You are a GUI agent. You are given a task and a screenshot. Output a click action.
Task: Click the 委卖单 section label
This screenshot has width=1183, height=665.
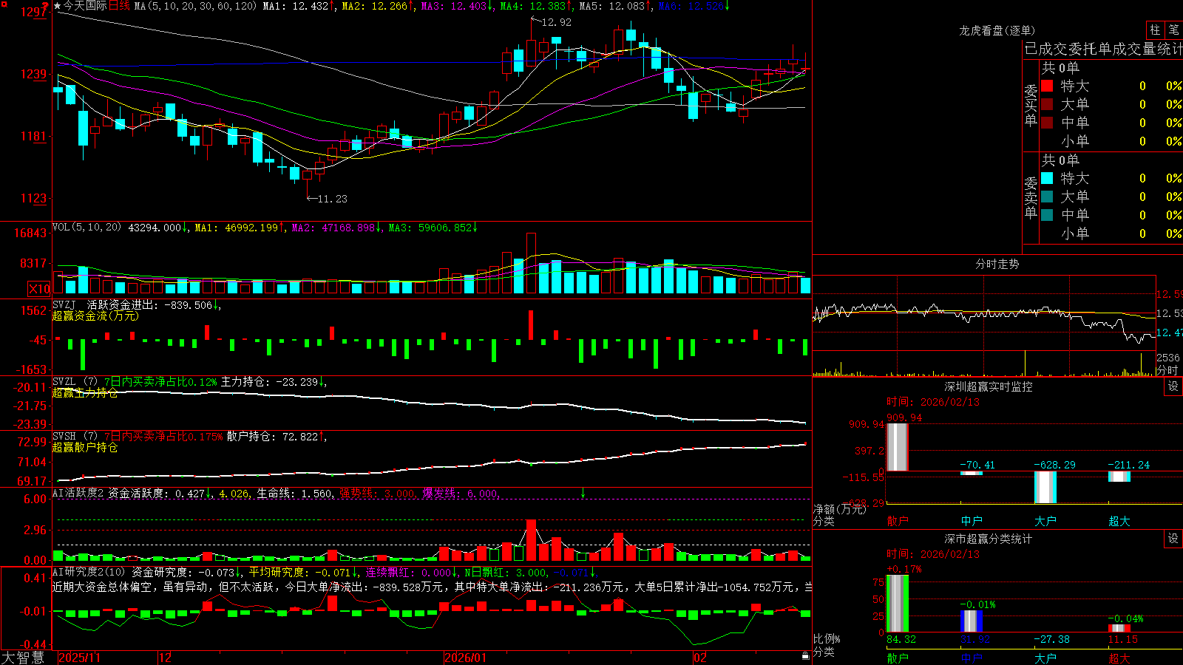[1031, 197]
